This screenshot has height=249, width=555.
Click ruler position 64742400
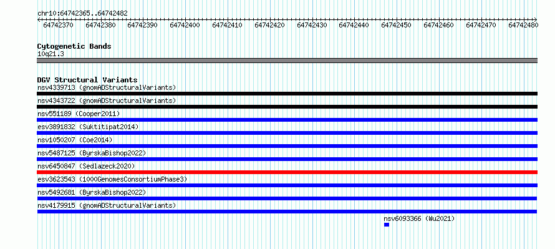click(185, 25)
